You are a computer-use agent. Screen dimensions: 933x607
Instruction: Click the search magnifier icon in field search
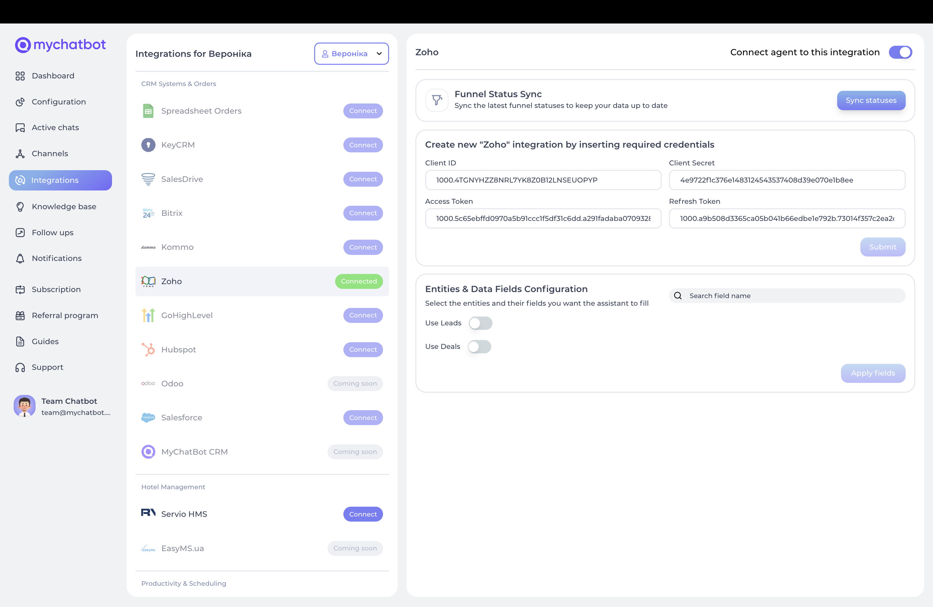coord(678,296)
